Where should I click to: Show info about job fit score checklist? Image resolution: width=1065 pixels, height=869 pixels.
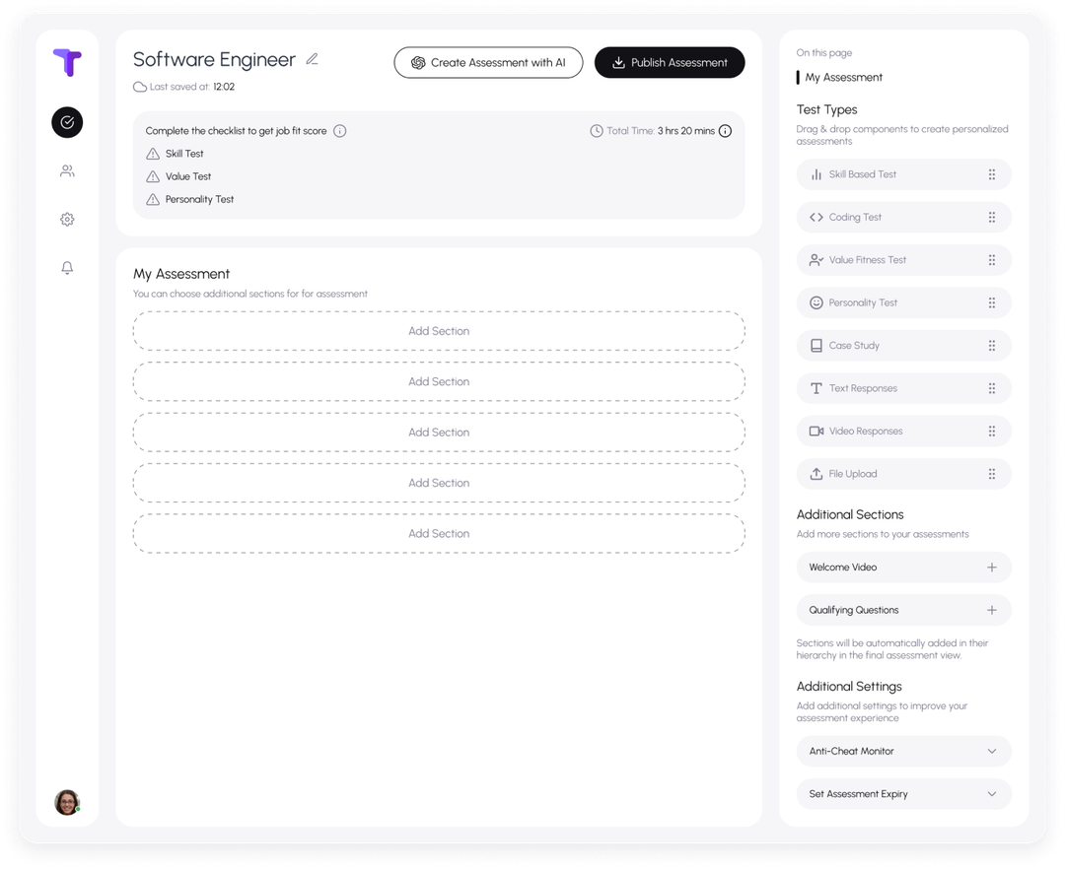339,131
